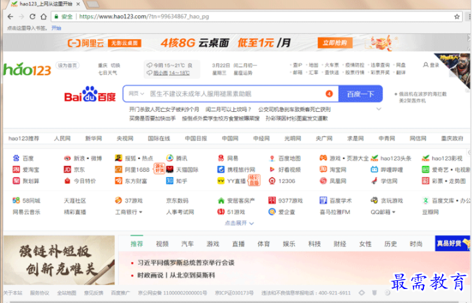Select the 历史 news tab
Image resolution: width=472 pixels, height=303 pixels.
391,244
